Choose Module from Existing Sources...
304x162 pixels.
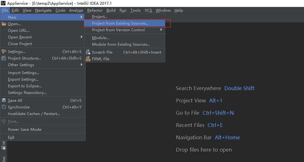(125, 44)
